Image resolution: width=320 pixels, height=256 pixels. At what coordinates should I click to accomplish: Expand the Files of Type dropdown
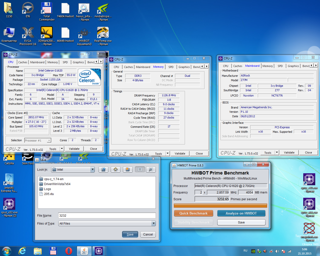pos(153,223)
